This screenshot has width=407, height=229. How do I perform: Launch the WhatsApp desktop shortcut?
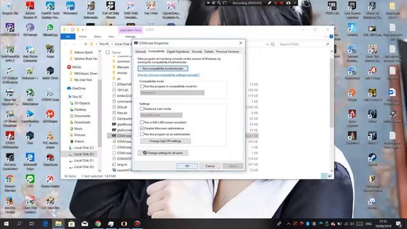[x=50, y=30]
